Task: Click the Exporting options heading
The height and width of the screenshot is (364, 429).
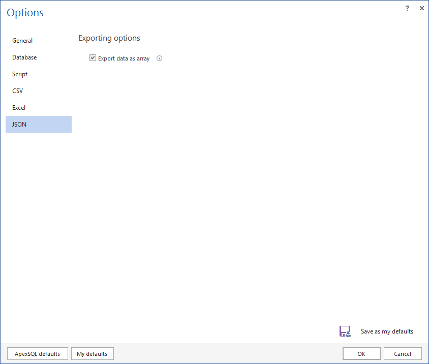Action: 109,38
